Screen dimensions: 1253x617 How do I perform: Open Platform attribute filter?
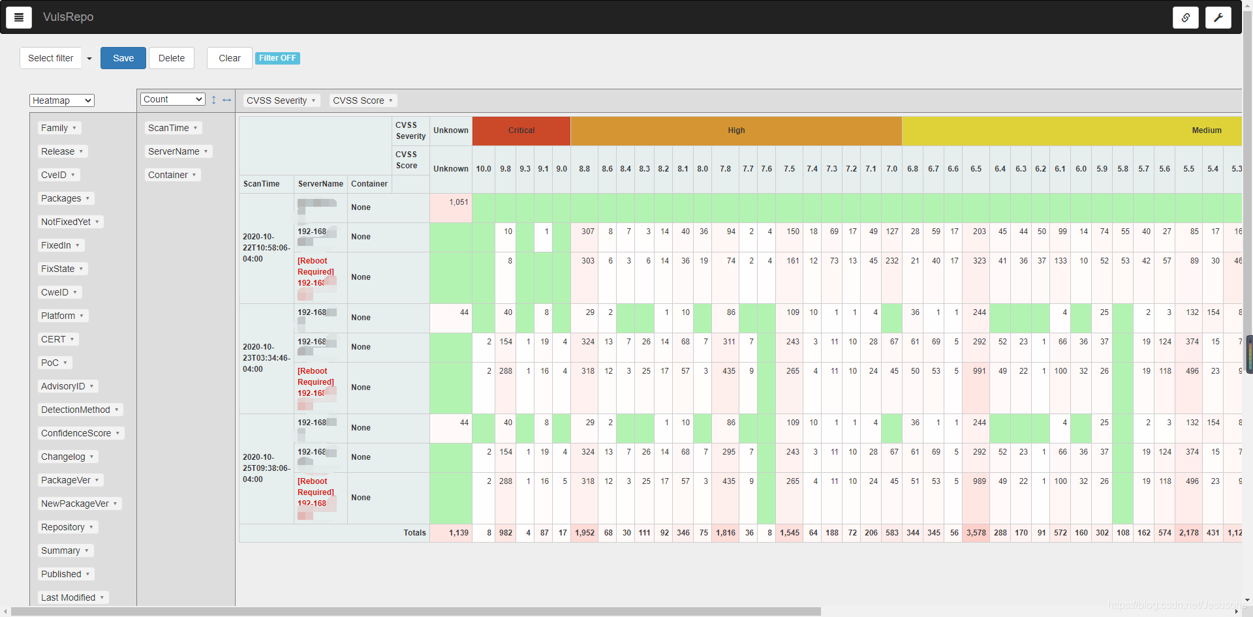(82, 316)
